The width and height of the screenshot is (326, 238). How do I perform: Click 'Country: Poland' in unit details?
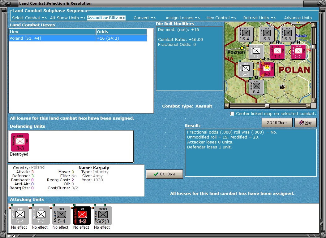pos(29,168)
